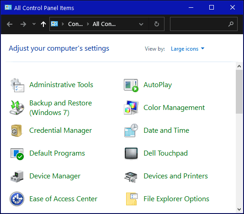Open the Default Programs link
The width and height of the screenshot is (244, 214).
(57, 153)
